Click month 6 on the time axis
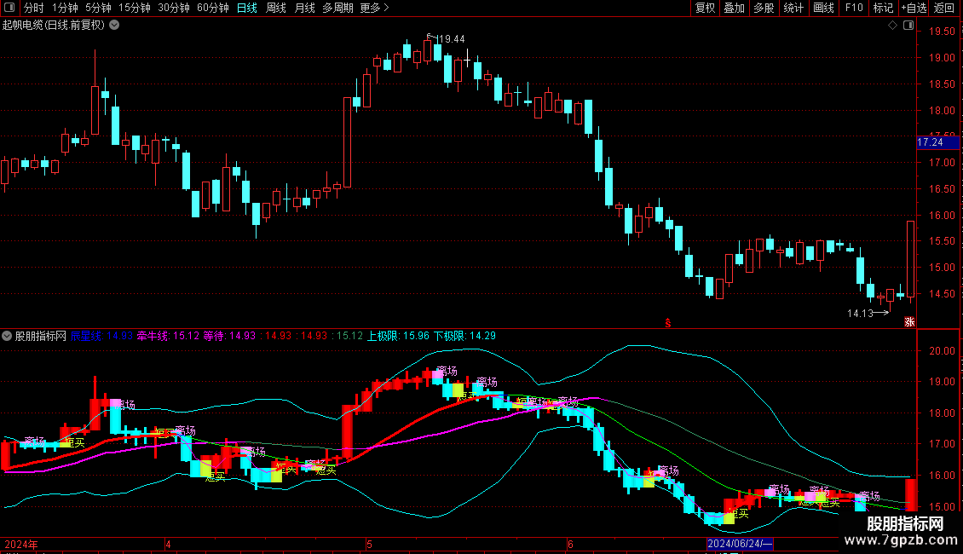 (x=570, y=545)
